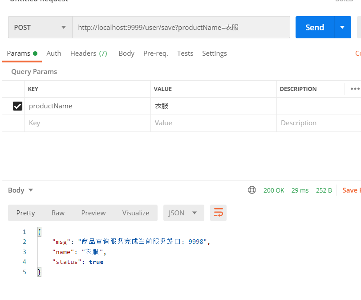The width and height of the screenshot is (361, 300).
Task: Click the 衣服 value cell
Action: point(213,106)
